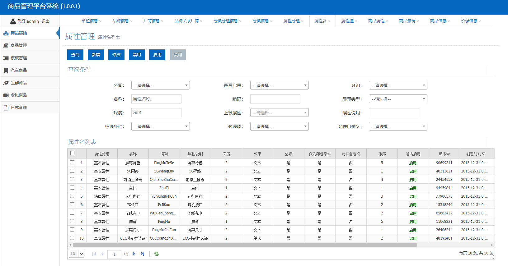This screenshot has width=508, height=266.
Task: Click the admin user avatar icon
Action: click(x=13, y=21)
